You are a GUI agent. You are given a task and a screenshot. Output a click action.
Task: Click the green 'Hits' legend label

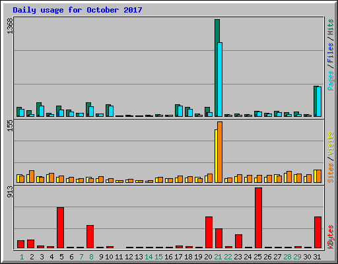(331, 27)
